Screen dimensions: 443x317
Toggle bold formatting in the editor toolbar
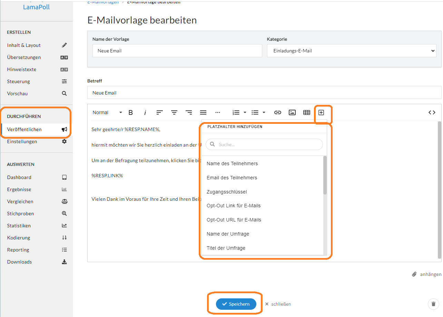[x=130, y=112]
